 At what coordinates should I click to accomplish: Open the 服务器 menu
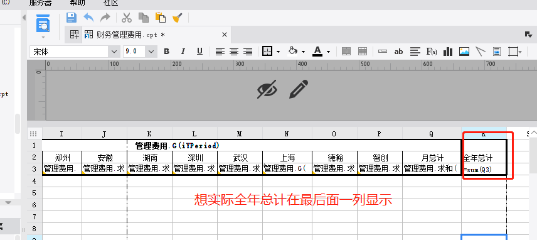[x=40, y=3]
